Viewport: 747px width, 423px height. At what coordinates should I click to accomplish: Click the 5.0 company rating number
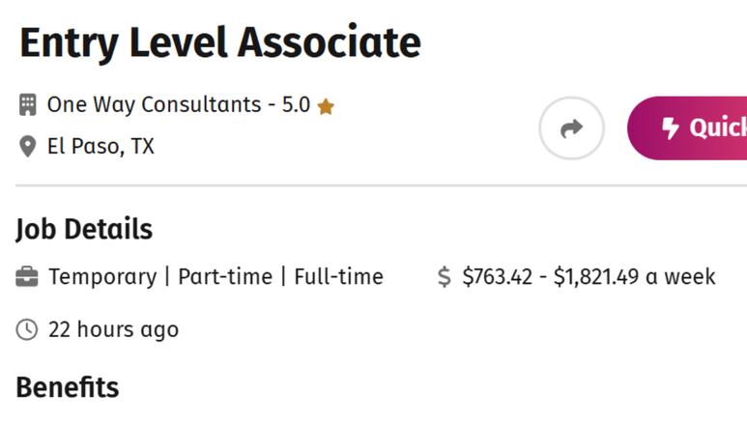[x=296, y=105]
